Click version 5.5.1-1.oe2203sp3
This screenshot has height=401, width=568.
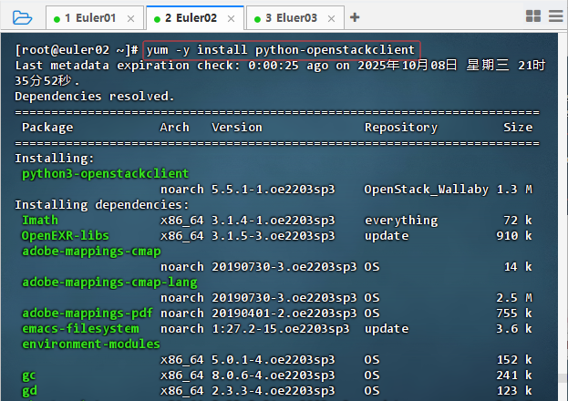click(274, 189)
